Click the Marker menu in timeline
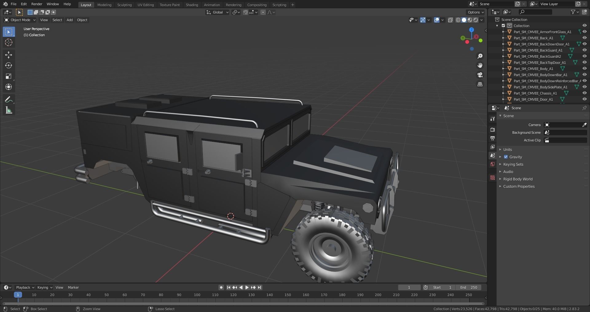 pyautogui.click(x=73, y=287)
